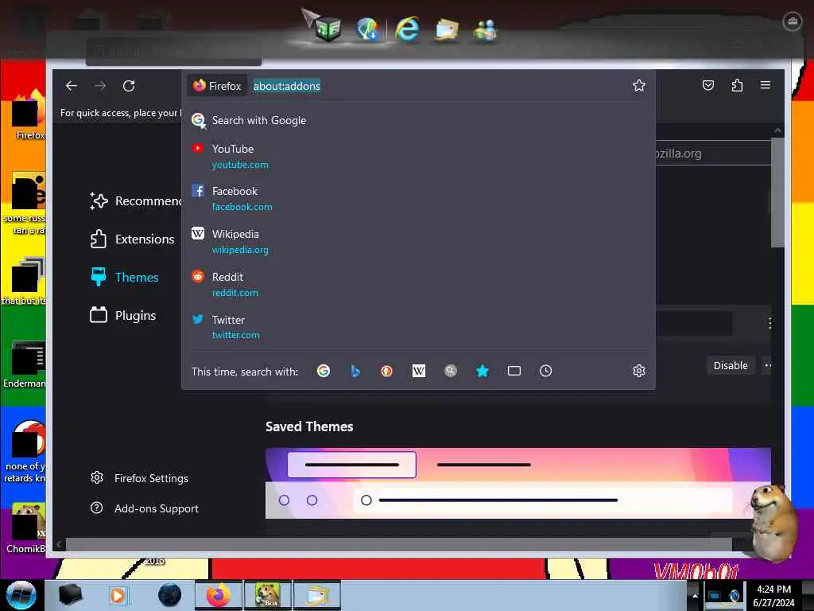Search this time with Google icon
Viewport: 814px width, 611px height.
pyautogui.click(x=324, y=371)
